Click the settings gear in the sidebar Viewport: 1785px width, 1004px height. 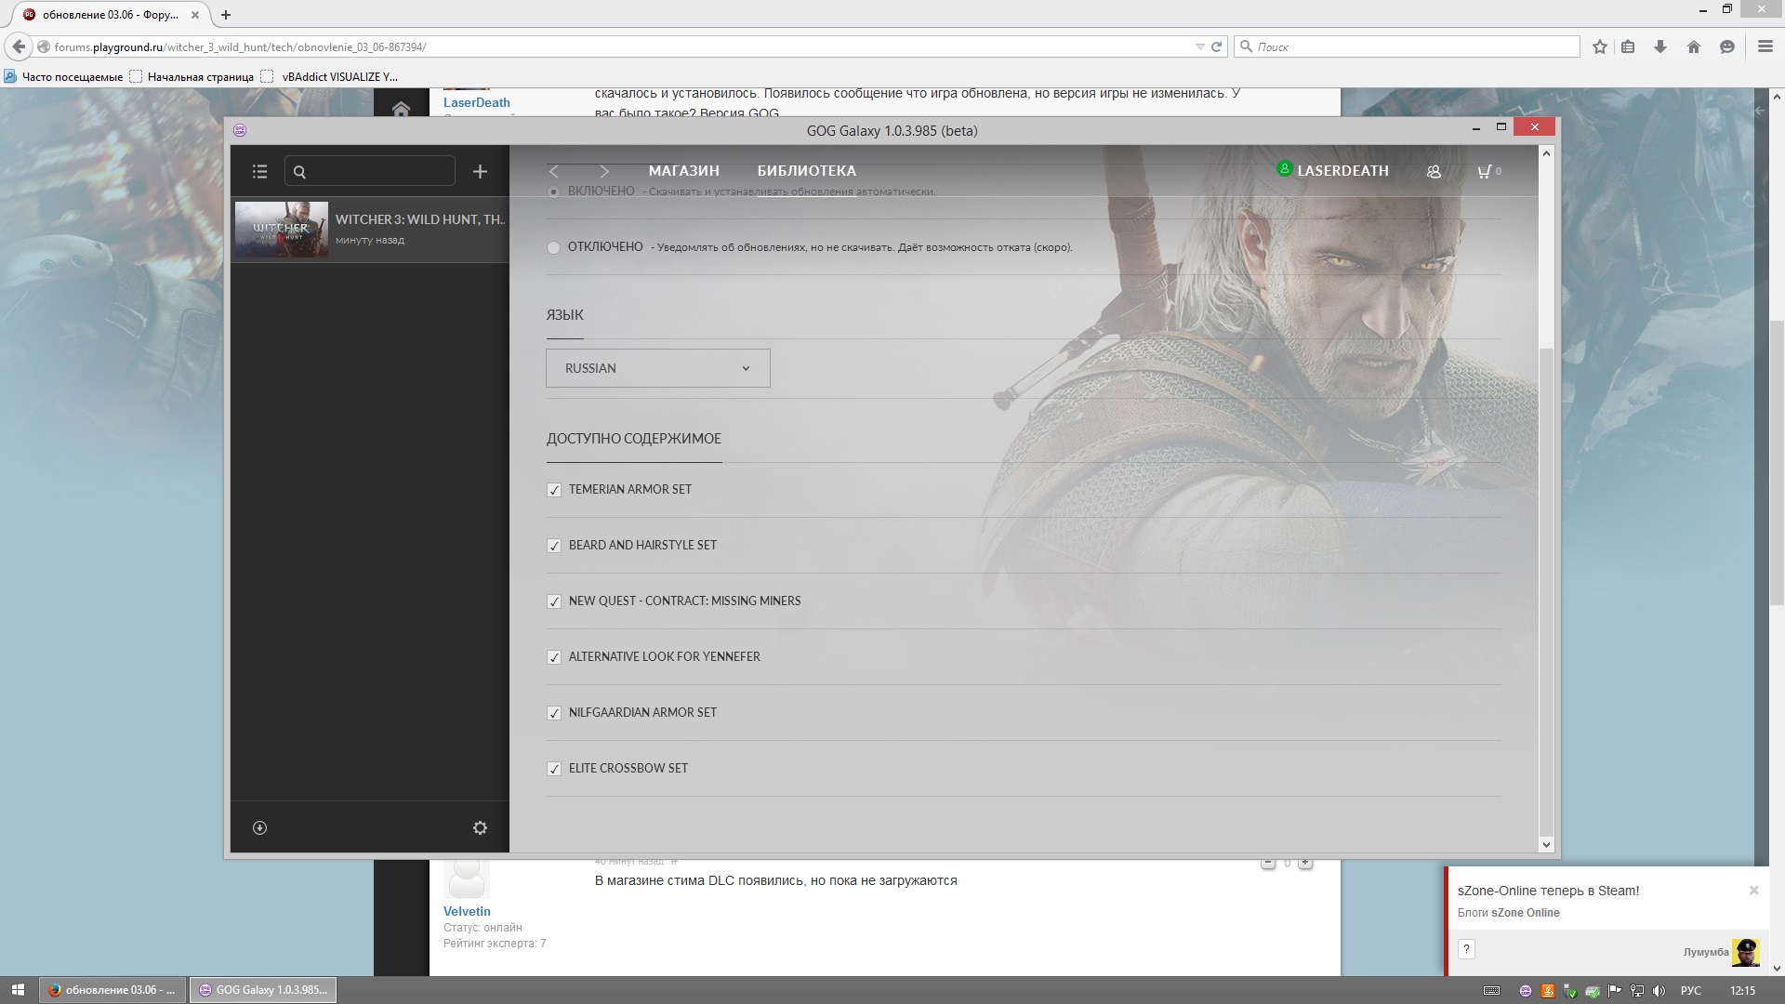click(480, 827)
